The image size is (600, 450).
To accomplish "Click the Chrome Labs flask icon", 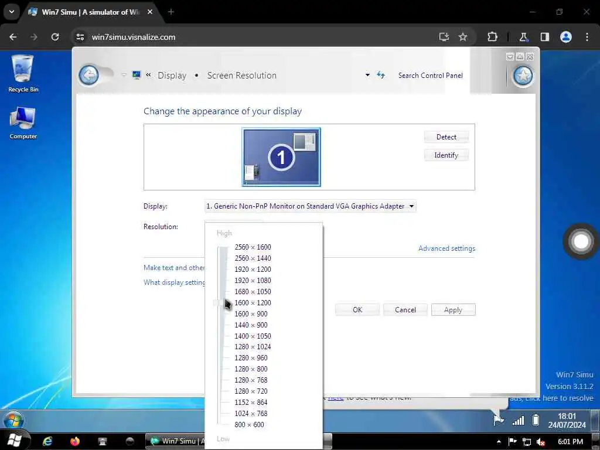I will (523, 37).
